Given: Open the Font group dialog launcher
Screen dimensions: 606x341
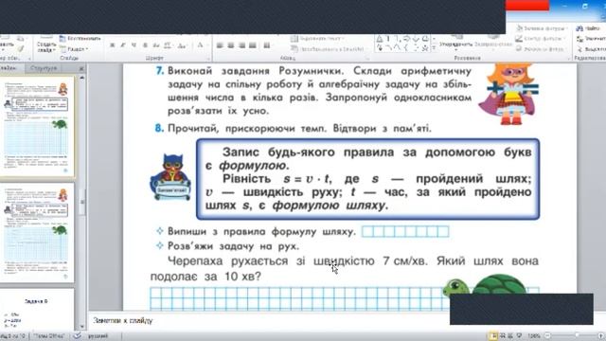Looking at the screenshot, I should click(x=208, y=59).
